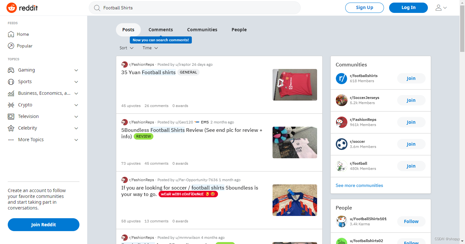Open the pink and black jerseys thumbnail
465x244 pixels.
pyautogui.click(x=295, y=142)
